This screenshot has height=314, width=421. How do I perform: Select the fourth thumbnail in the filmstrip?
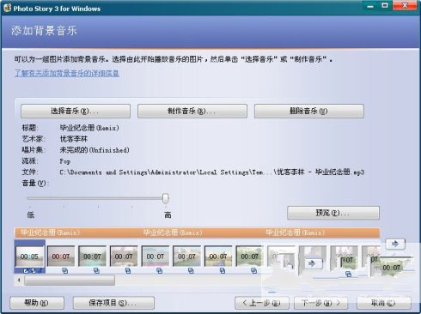(124, 257)
